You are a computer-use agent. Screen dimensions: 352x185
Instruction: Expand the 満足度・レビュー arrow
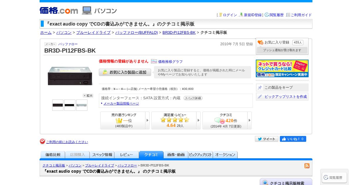click(x=199, y=120)
